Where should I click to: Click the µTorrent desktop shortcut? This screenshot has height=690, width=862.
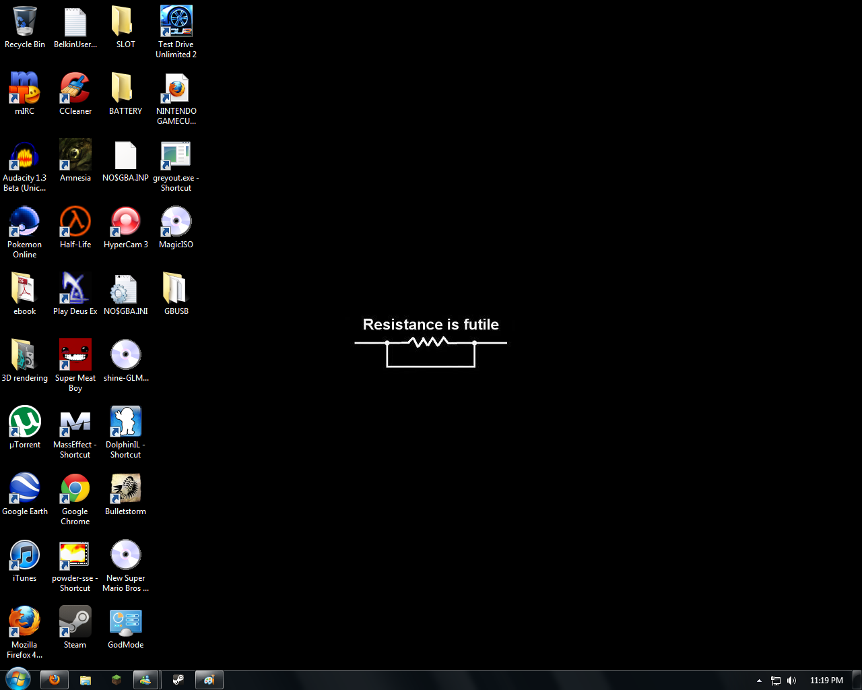25,422
